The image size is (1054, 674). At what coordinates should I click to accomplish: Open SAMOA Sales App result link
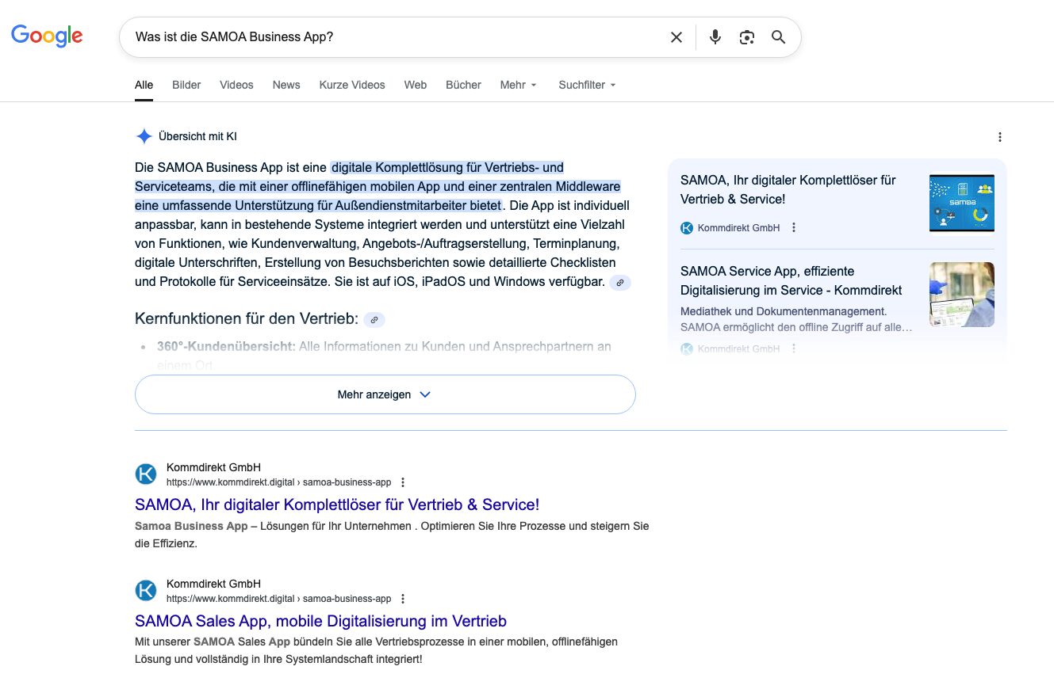click(320, 621)
